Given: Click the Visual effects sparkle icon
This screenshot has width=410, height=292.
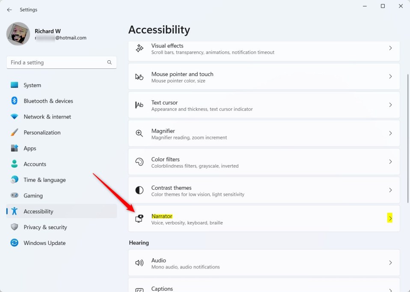Looking at the screenshot, I should 140,48.
